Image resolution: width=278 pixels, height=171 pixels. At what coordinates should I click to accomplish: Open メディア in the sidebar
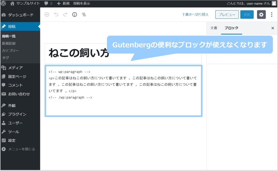(x=20, y=68)
